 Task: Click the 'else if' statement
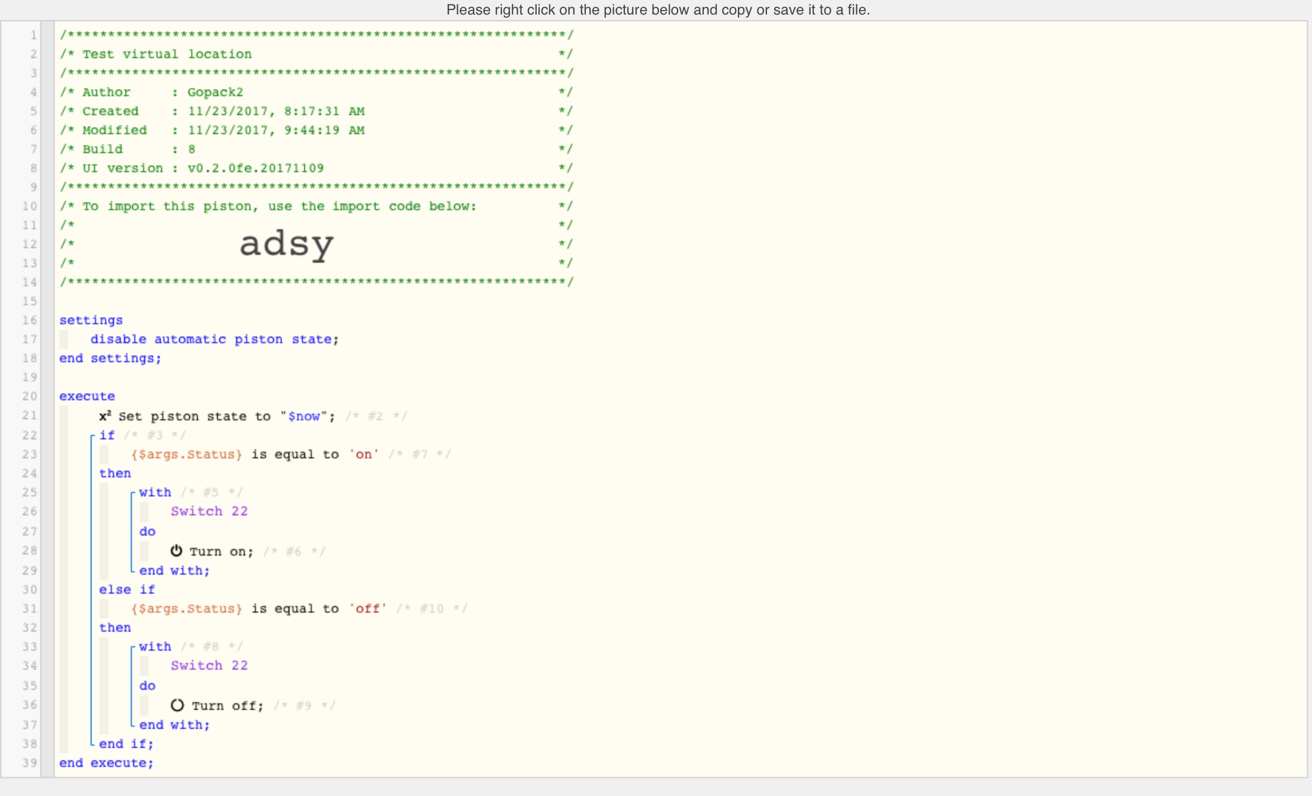click(x=127, y=589)
